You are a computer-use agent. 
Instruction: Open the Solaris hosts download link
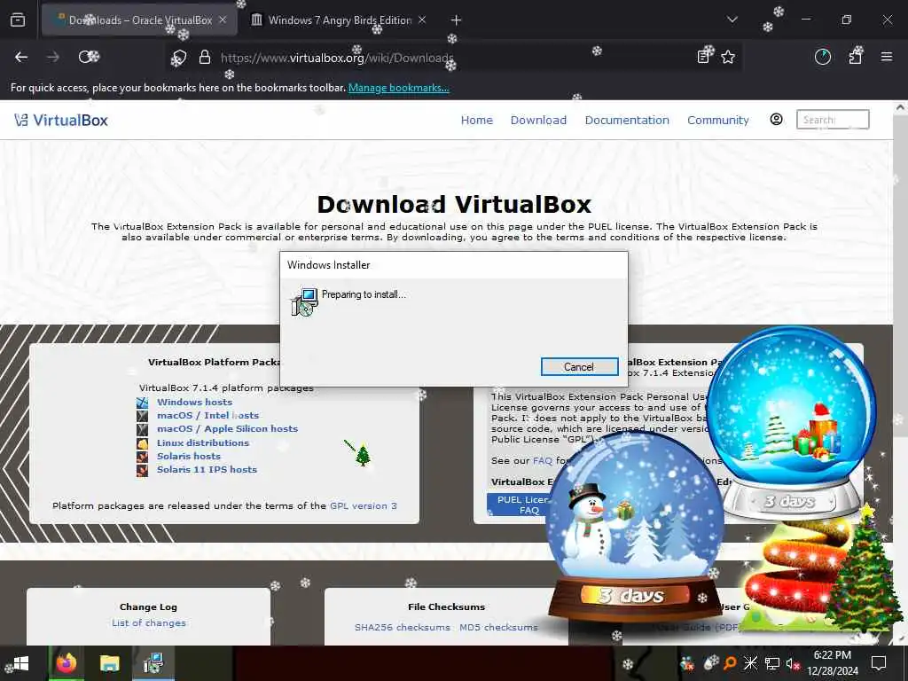[x=189, y=456]
